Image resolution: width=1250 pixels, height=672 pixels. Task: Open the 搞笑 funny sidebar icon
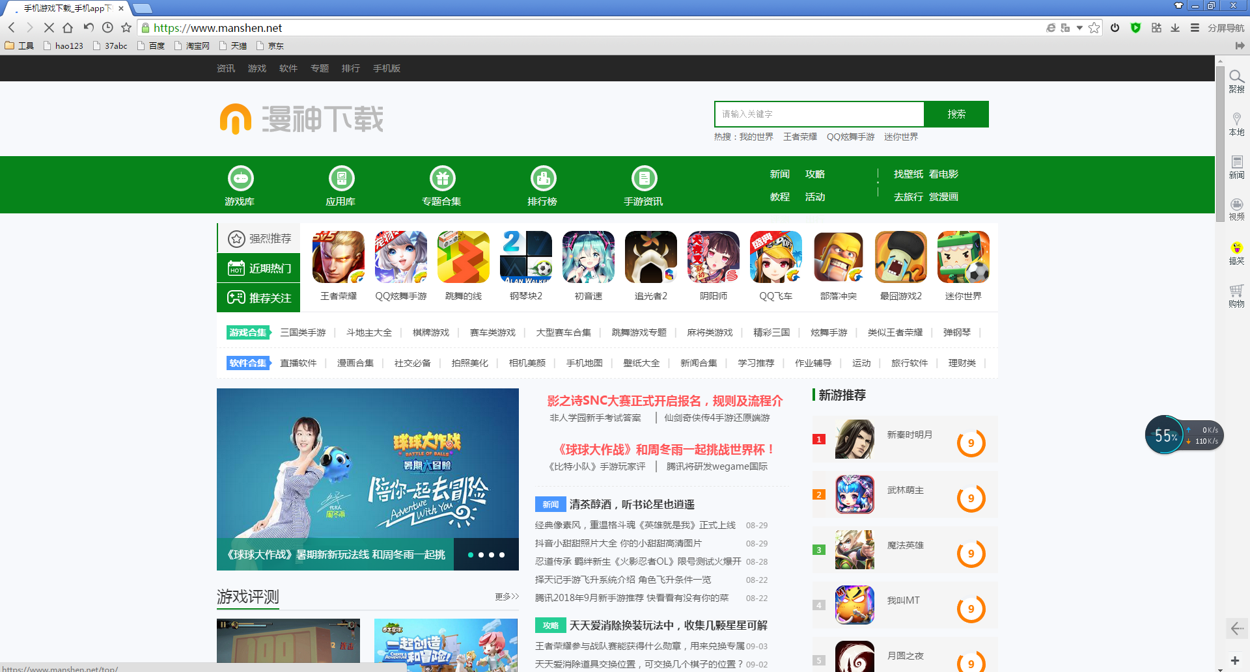tap(1236, 253)
